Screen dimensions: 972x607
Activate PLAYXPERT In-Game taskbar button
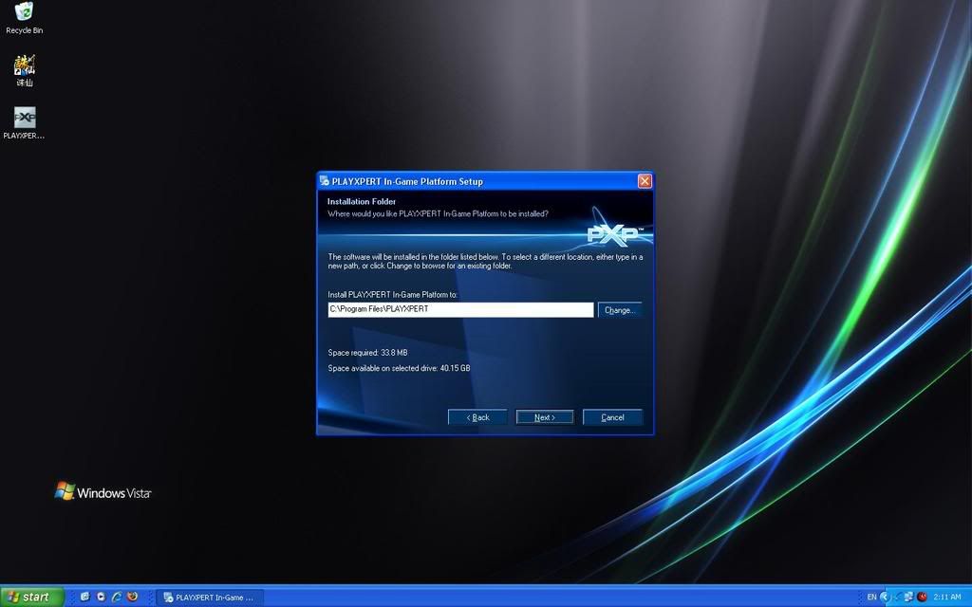point(209,598)
